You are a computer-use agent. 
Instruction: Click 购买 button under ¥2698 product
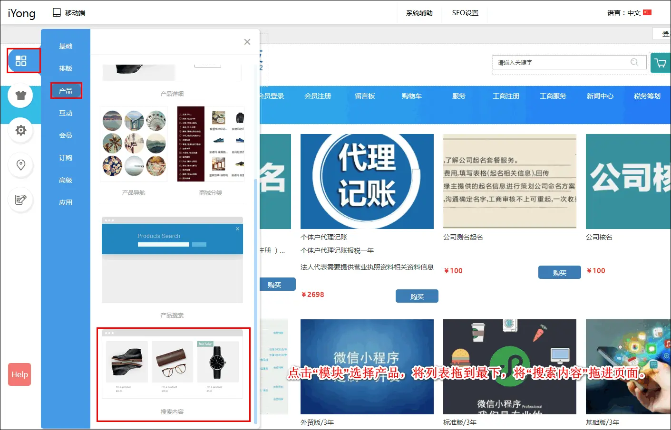pos(417,296)
